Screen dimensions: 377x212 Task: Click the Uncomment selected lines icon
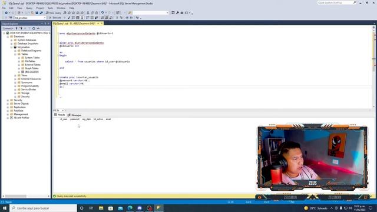121,18
